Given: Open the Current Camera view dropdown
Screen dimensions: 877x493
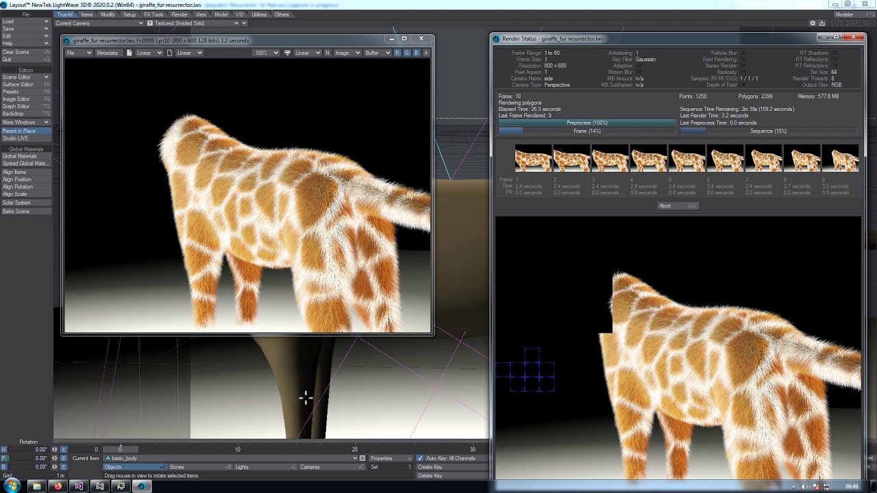Looking at the screenshot, I should click(99, 23).
